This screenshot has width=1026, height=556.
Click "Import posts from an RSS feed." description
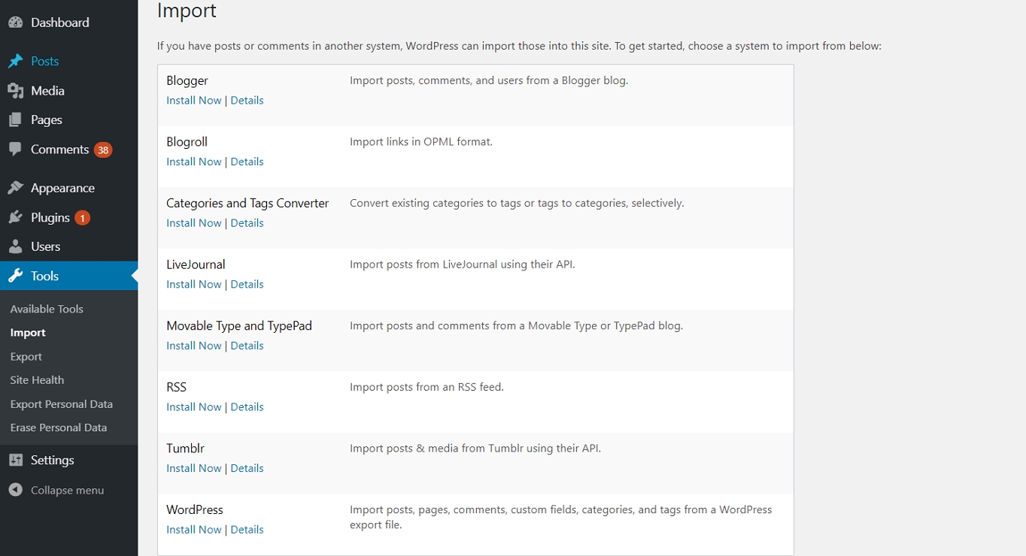click(x=426, y=388)
